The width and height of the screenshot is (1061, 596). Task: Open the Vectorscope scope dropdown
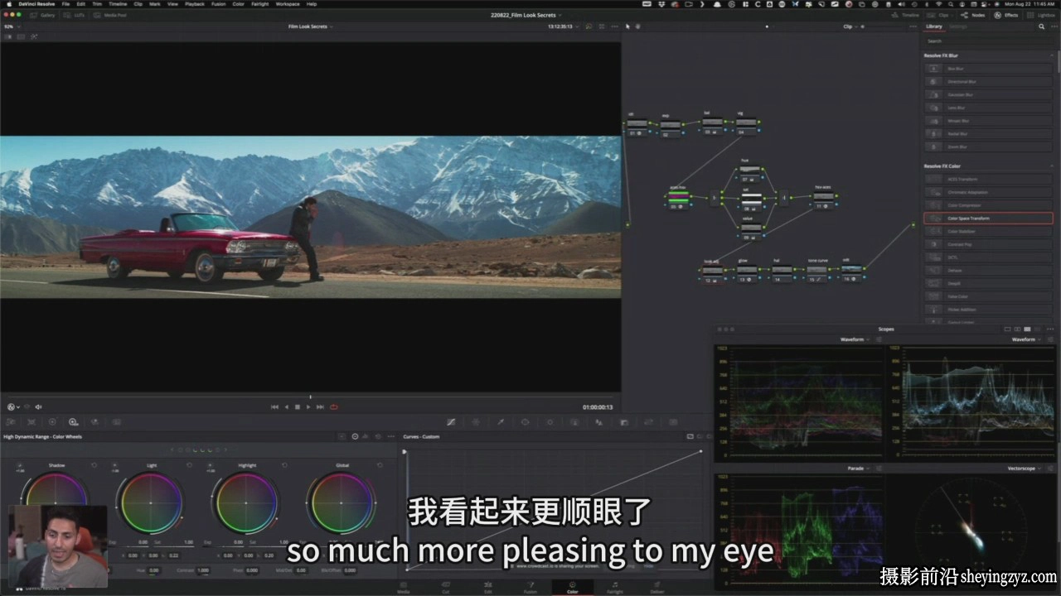(x=1026, y=469)
